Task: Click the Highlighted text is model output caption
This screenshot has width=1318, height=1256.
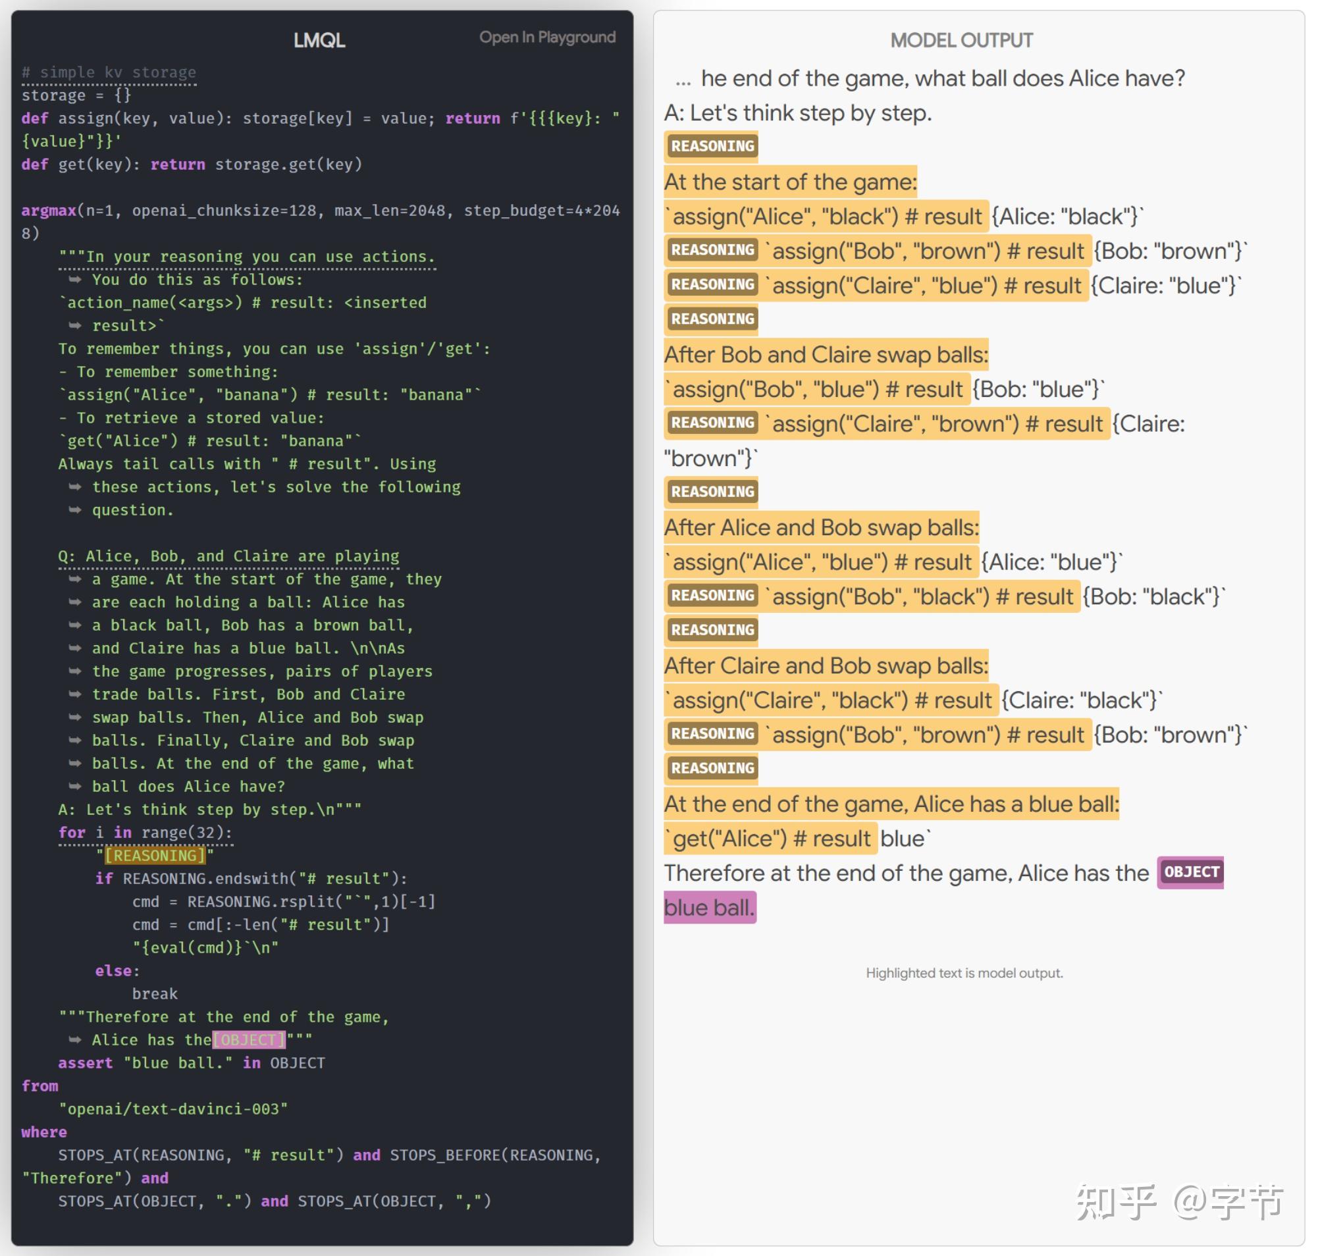Action: coord(963,972)
